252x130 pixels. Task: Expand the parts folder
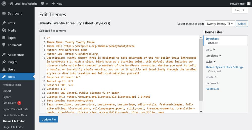[210, 50]
